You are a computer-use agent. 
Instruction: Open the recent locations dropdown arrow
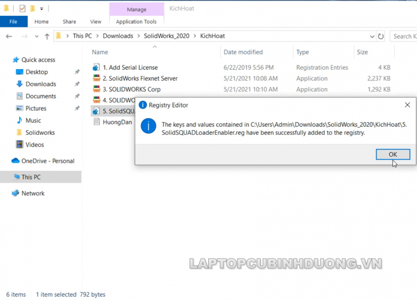tap(37, 37)
